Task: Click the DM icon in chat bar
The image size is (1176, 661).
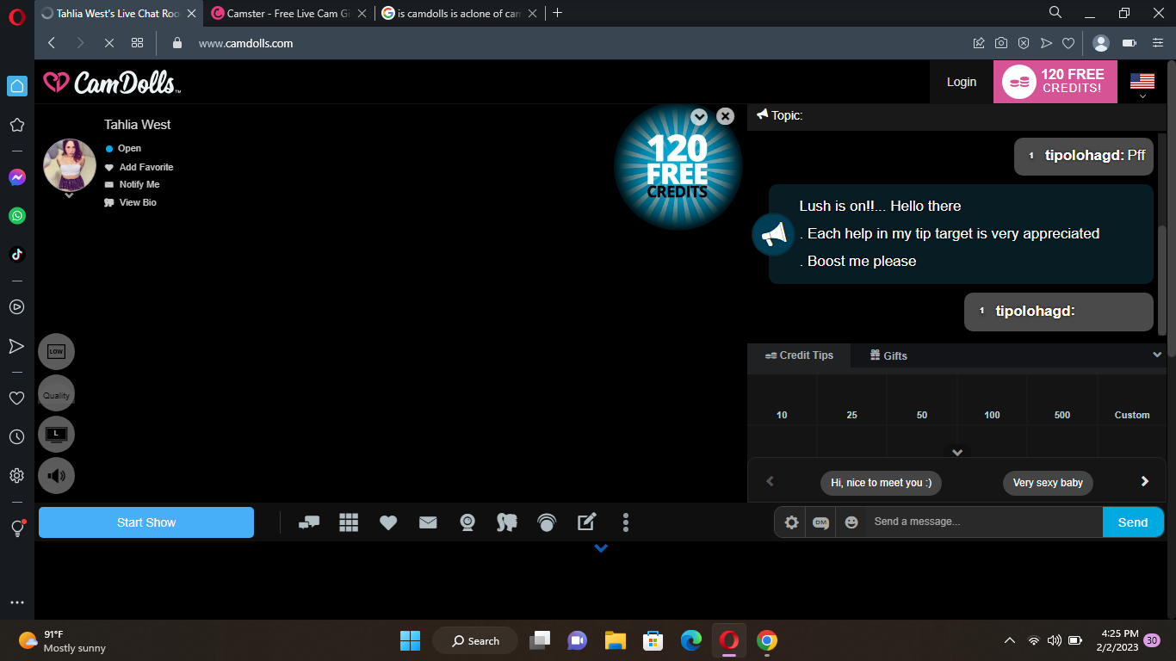Action: coord(820,522)
